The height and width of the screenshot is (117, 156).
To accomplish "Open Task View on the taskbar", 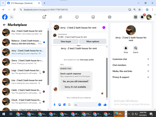I will coord(11,114).
